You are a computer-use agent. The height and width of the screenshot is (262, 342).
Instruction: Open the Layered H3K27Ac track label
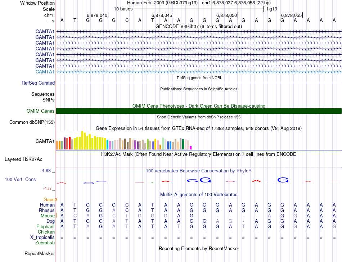pyautogui.click(x=23, y=159)
